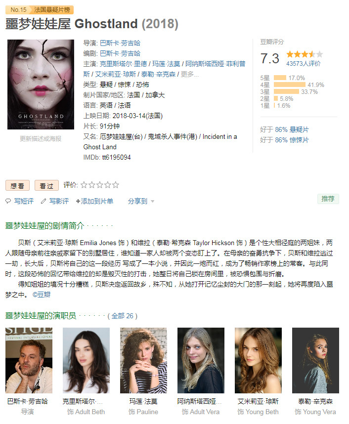349x424 pixels.
Task: Click the green 推荐 button
Action: (x=328, y=199)
